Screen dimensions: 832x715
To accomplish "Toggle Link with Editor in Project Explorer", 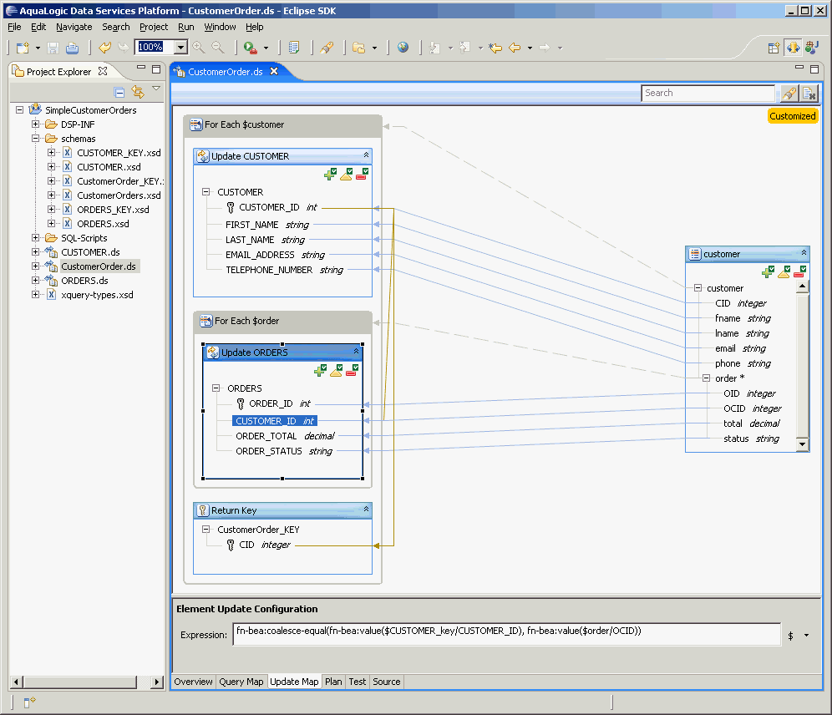I will coord(138,92).
